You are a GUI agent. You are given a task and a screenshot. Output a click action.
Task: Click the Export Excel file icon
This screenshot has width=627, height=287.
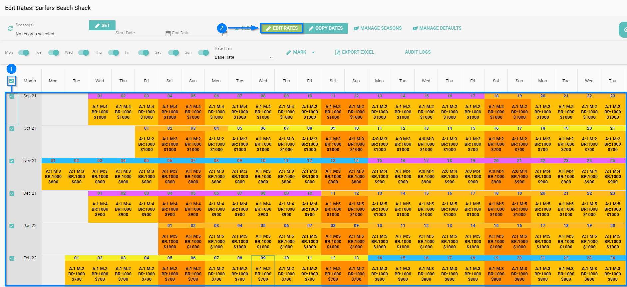click(337, 52)
